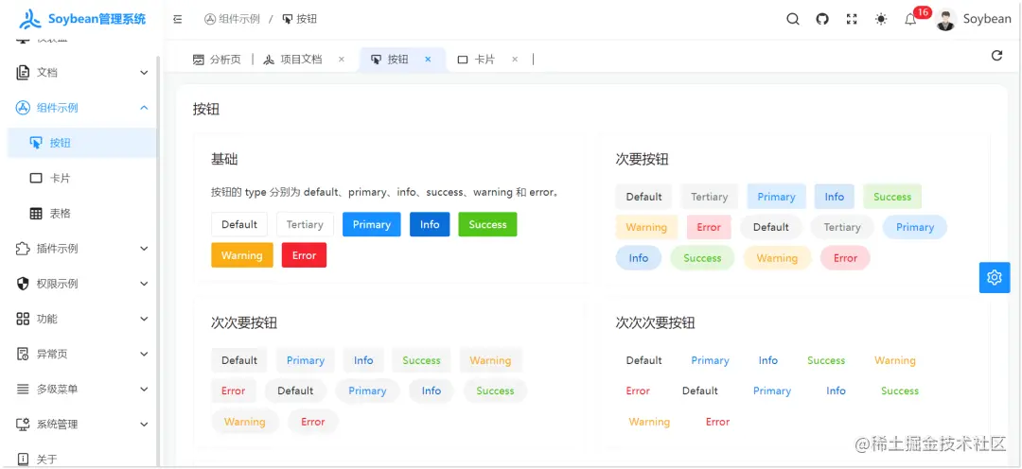Open the GitHub icon link
Viewport: 1022px width, 469px height.
point(822,20)
